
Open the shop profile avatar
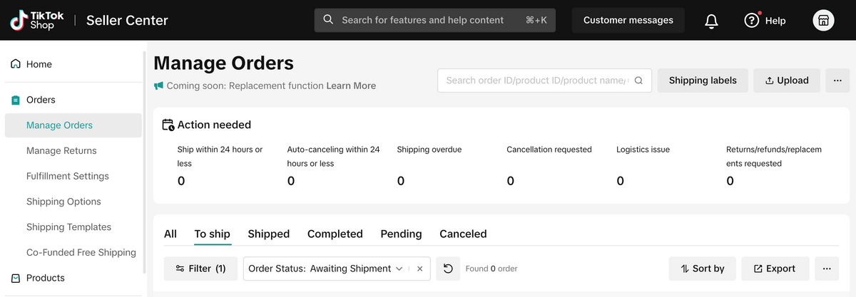click(x=823, y=21)
